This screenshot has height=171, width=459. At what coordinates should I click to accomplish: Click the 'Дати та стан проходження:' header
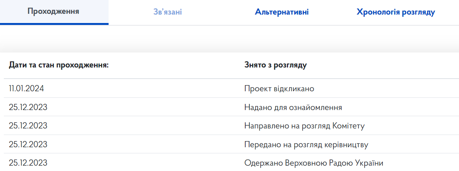(x=59, y=65)
